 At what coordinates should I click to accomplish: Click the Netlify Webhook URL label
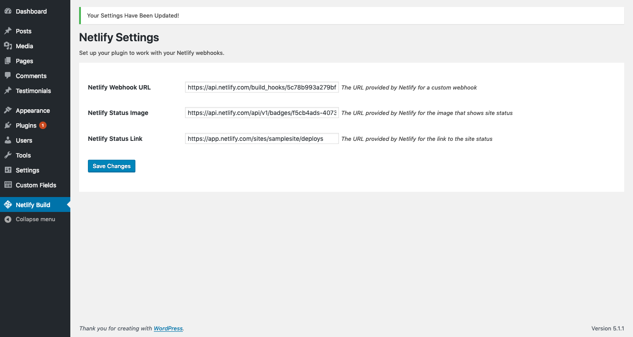[119, 87]
